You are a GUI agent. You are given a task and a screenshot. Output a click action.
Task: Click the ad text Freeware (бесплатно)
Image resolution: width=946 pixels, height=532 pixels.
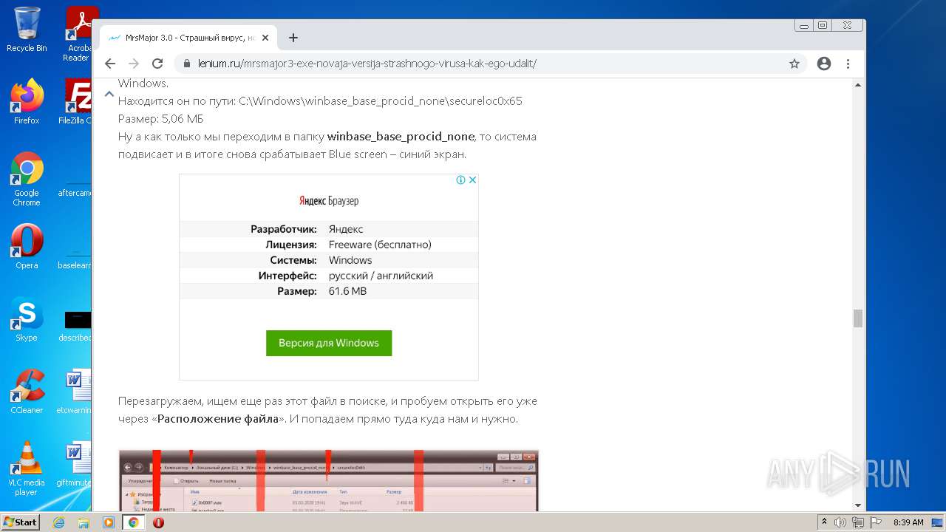click(380, 245)
